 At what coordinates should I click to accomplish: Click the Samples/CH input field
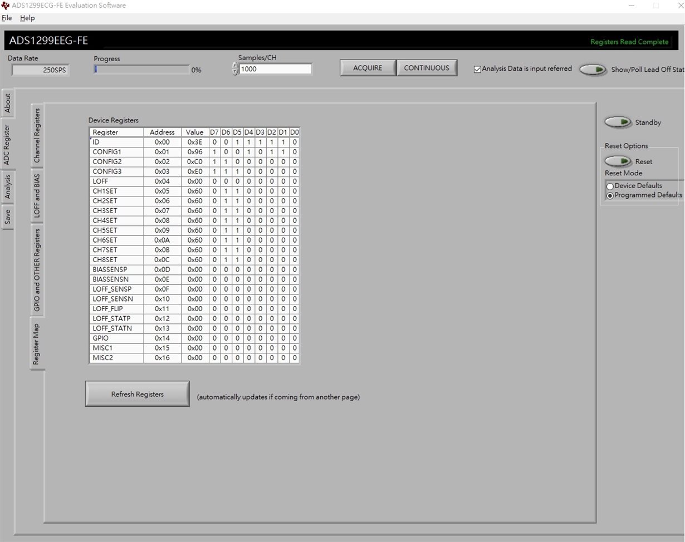pos(275,69)
